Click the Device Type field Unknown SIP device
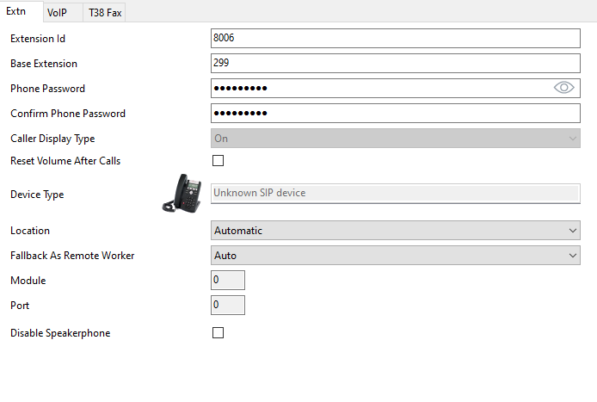 pyautogui.click(x=396, y=194)
